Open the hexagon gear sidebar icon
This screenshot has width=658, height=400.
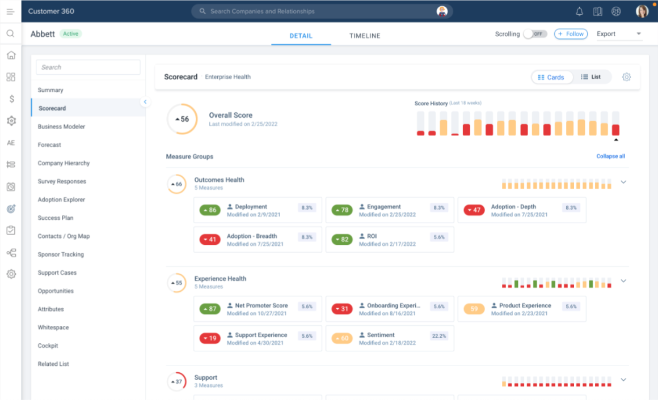coord(11,121)
